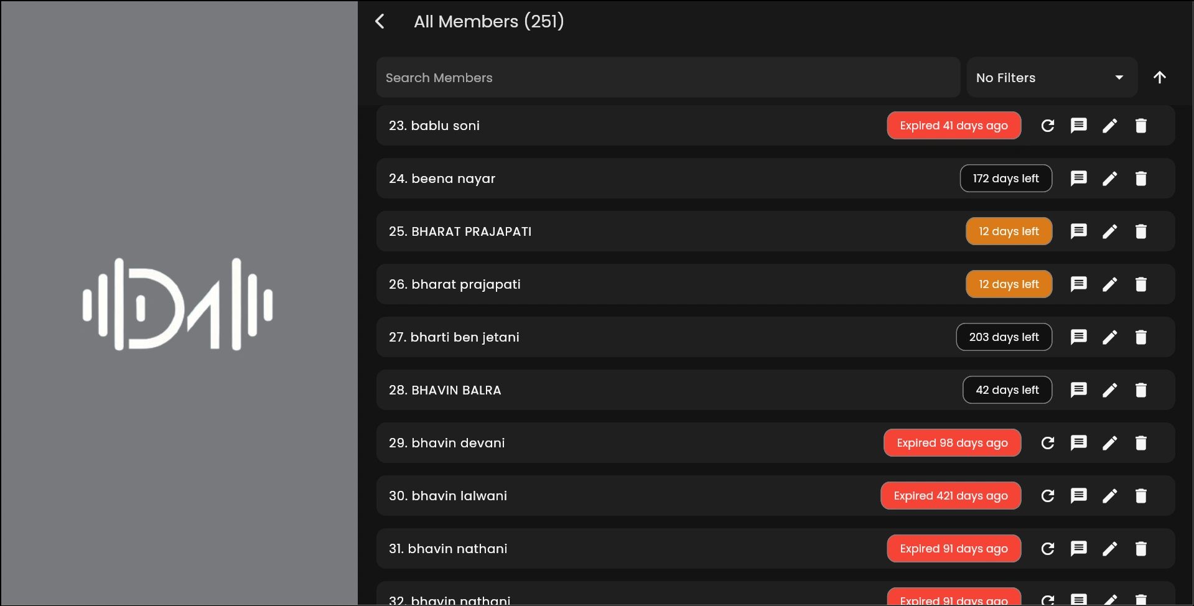Edit BHARAT PRAJAPATI member number 25
Screen dimensions: 1194x606
point(1109,231)
